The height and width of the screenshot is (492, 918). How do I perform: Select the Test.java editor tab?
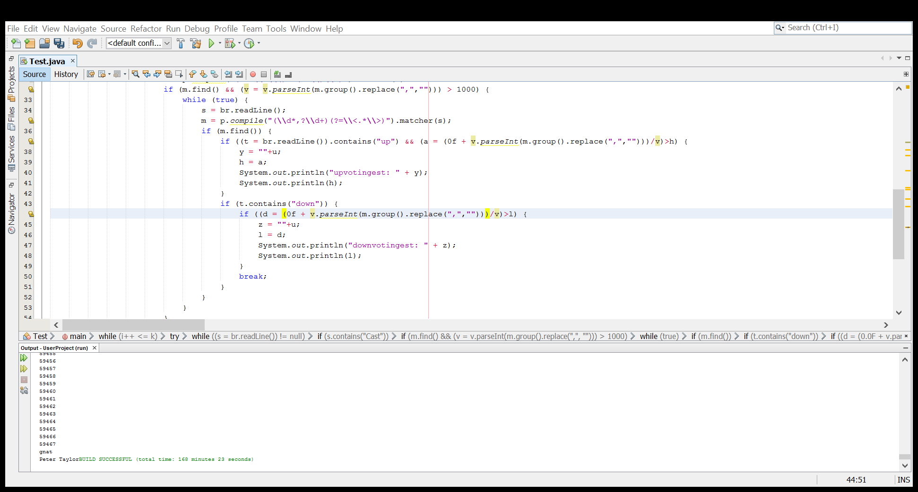[47, 61]
